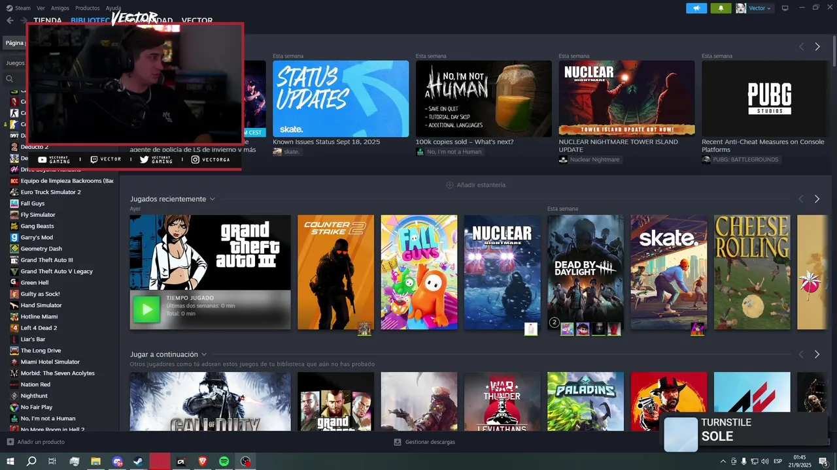837x470 pixels.
Task: Click the Geometry Dash icon in the library list
Action: [14, 249]
